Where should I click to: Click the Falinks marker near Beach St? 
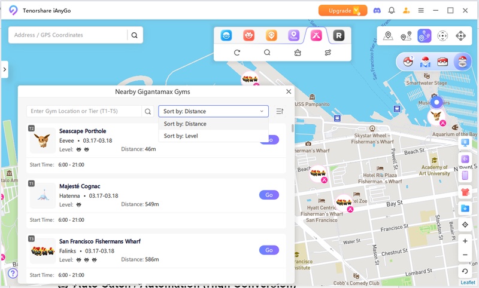pos(319,174)
